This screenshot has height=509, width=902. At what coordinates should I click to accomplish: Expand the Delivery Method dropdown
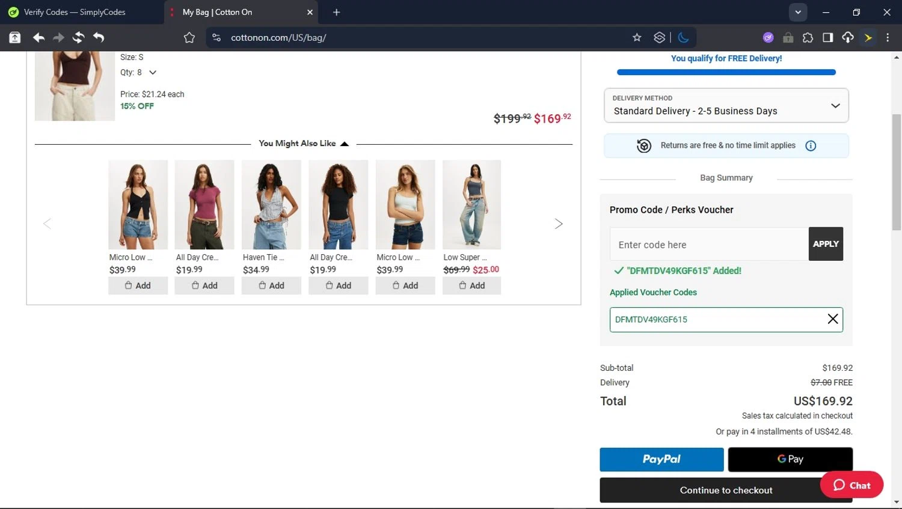(x=726, y=106)
